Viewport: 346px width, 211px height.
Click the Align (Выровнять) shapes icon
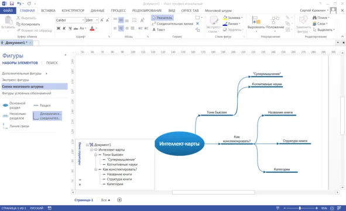click(256, 23)
